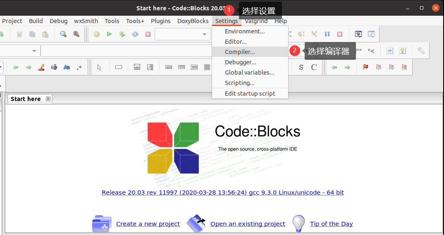The width and height of the screenshot is (444, 235).
Task: Click the Build and run icon
Action: click(x=122, y=34)
